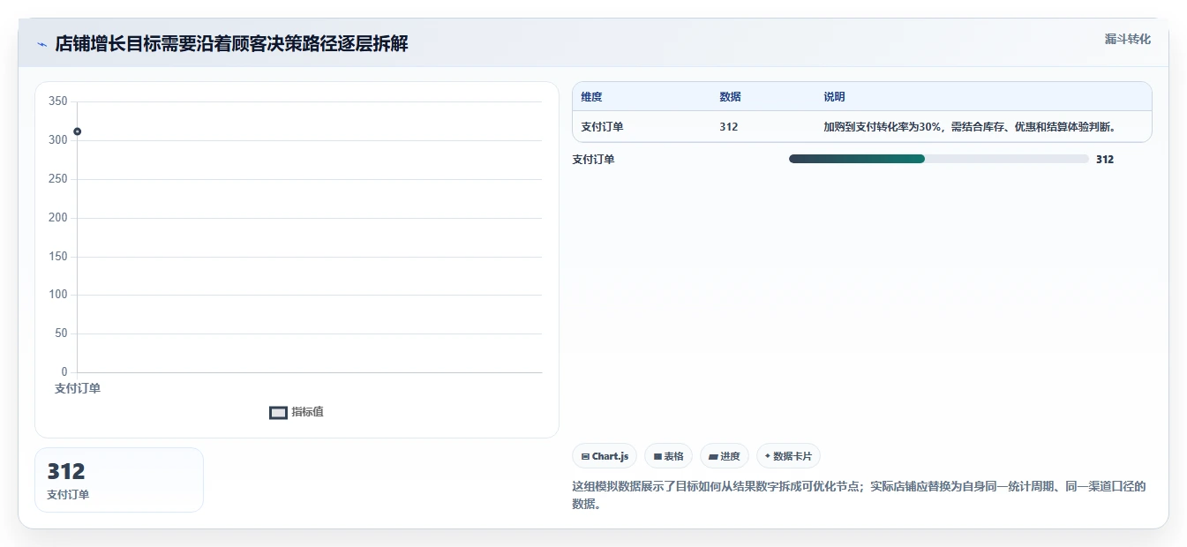
Task: Click the Chart.js tag
Action: 605,456
